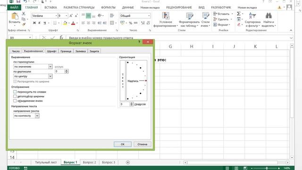This screenshot has width=302, height=170.
Task: Open the ФАЙЛ menu
Action: (x=14, y=8)
